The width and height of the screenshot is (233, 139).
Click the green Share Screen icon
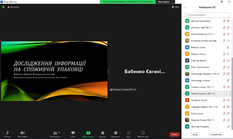coord(88,133)
